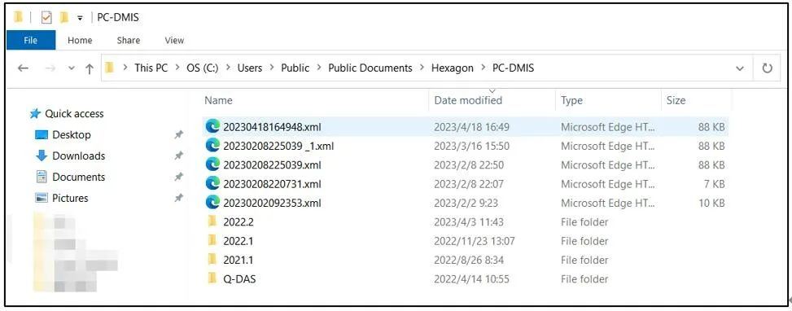Screen dimensions: 792x311
Task: Click Edge icon of 20230208225039 _1.xml
Action: (212, 146)
